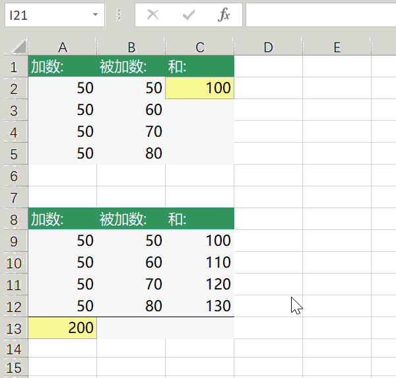Image resolution: width=396 pixels, height=378 pixels.
Task: Click the Select All corner triangle
Action: 19,46
